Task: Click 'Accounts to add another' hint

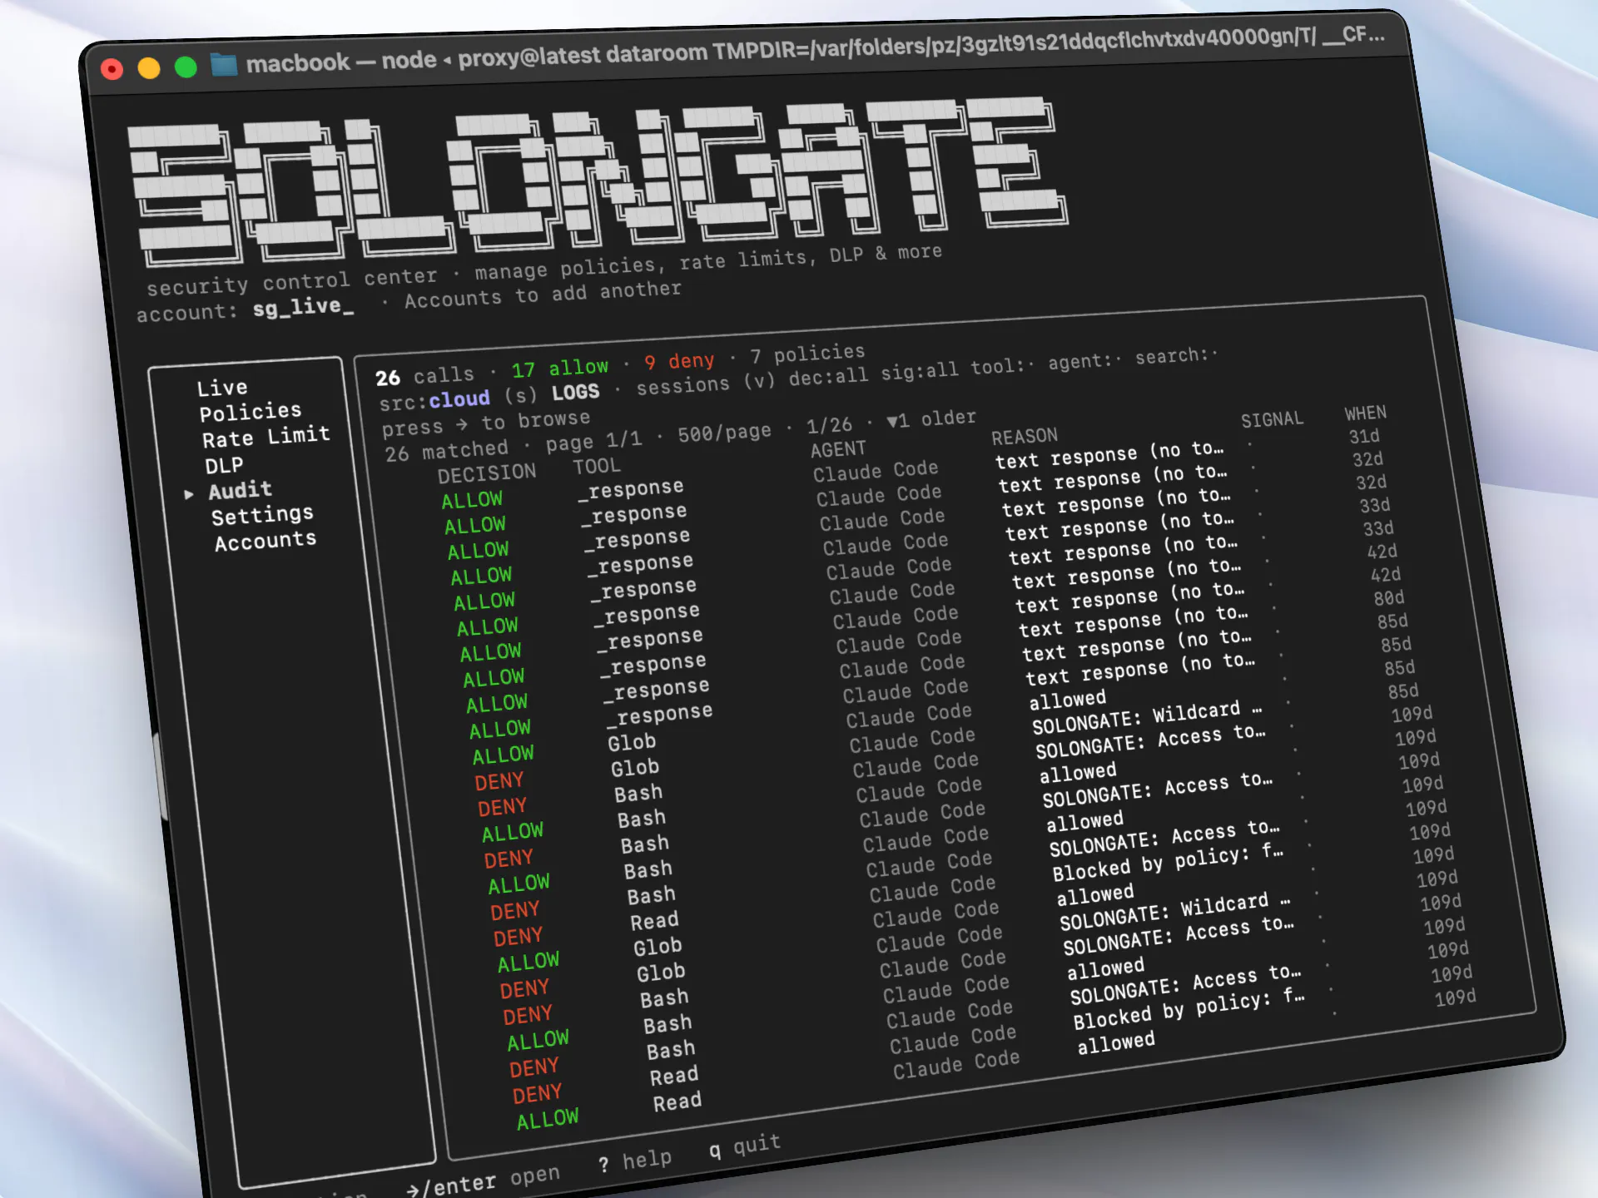Action: [x=543, y=295]
